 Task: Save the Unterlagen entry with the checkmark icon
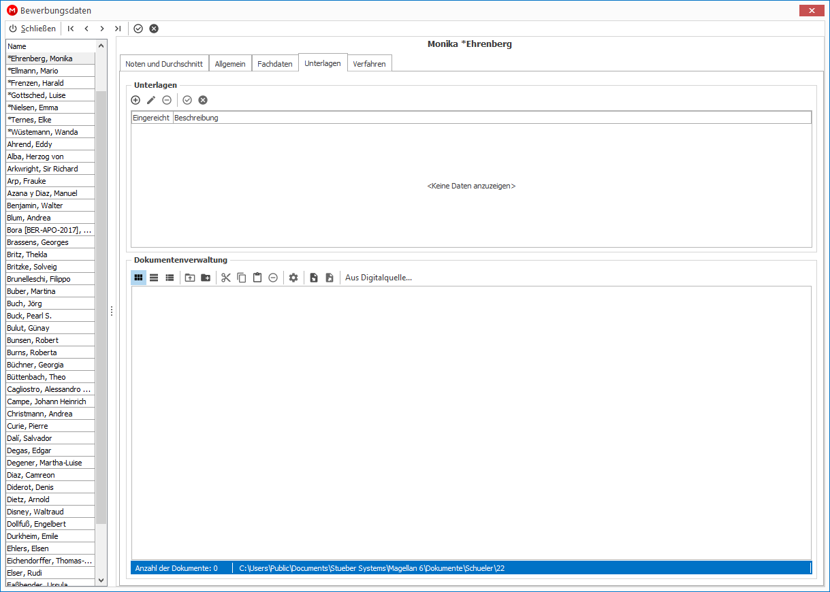(x=187, y=100)
